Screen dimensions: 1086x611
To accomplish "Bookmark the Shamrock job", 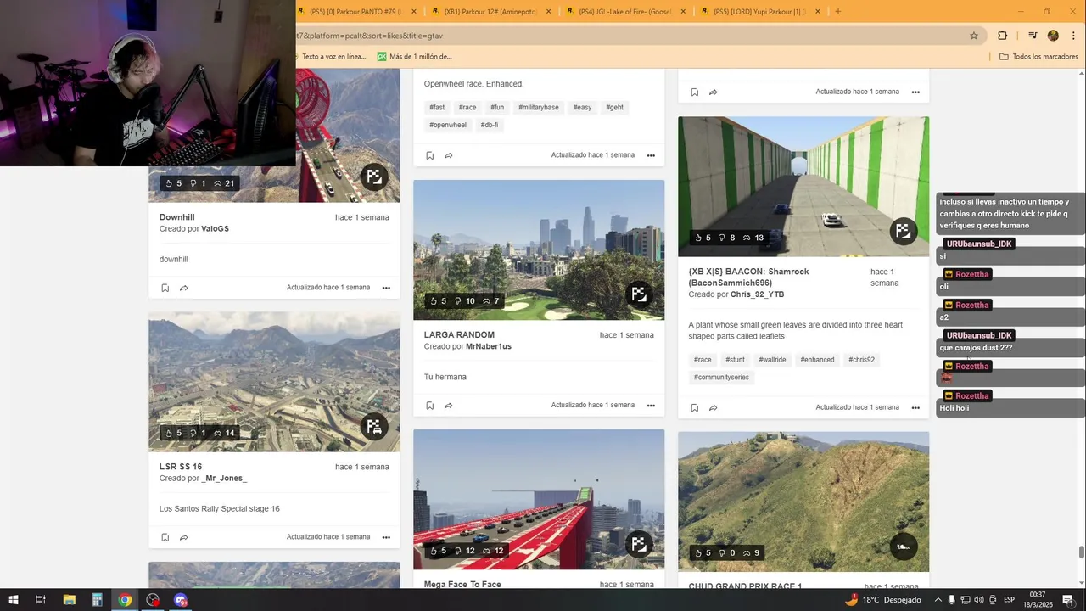I will pos(694,407).
